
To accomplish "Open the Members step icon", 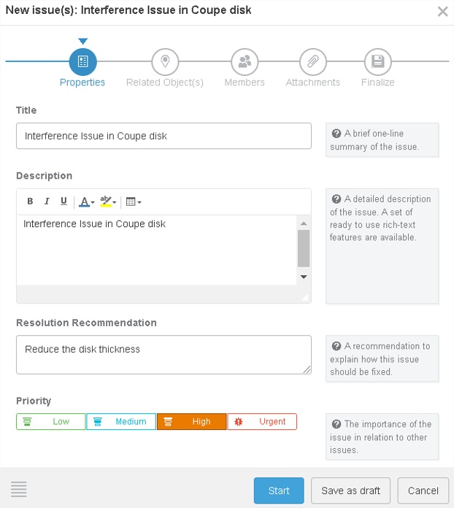I will pyautogui.click(x=245, y=62).
